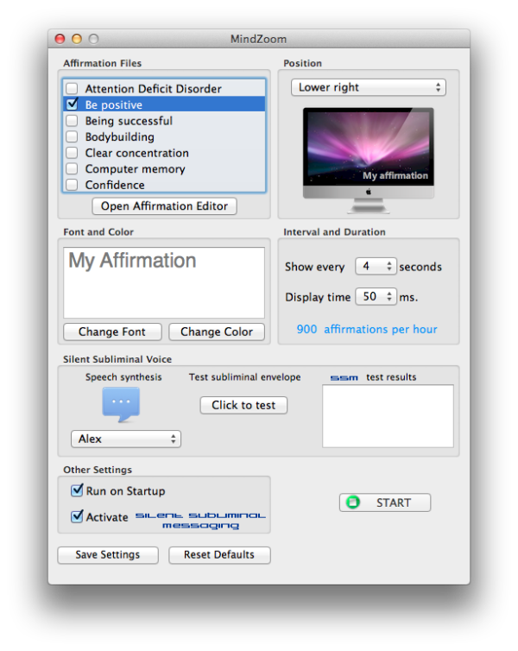Viewport: 518px width, 651px height.
Task: Toggle the Run on Startup checkbox
Action: (x=77, y=491)
